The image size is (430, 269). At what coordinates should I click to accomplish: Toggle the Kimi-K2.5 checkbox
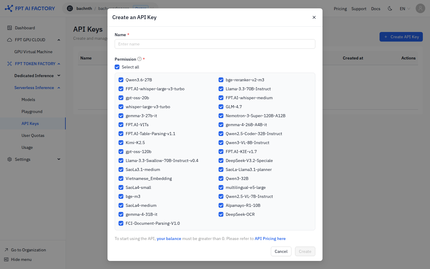pyautogui.click(x=121, y=143)
